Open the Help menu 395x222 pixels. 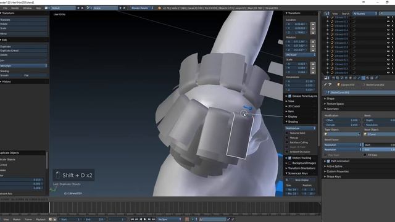38,8
